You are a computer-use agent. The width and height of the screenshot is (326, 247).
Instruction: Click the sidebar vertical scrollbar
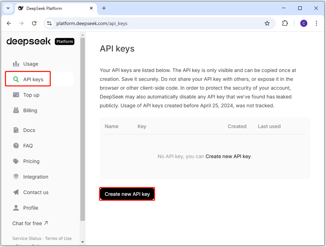pyautogui.click(x=82, y=127)
